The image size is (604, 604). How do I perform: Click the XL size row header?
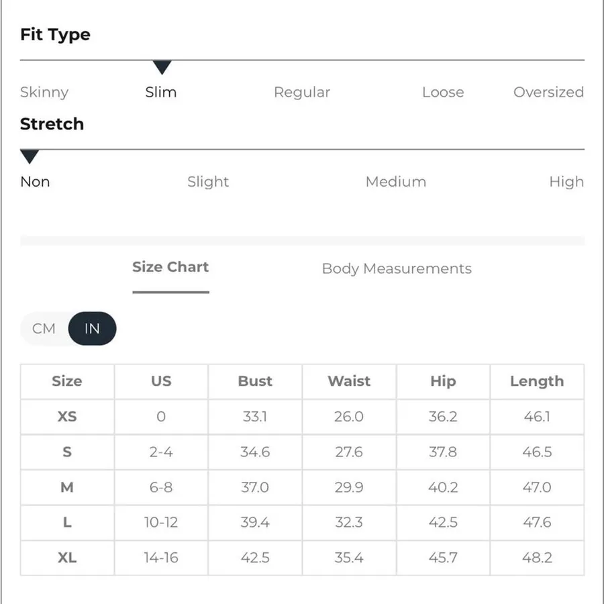(x=67, y=558)
